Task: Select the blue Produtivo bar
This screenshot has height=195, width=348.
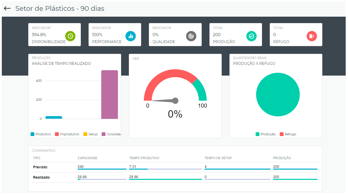Action: [54, 118]
